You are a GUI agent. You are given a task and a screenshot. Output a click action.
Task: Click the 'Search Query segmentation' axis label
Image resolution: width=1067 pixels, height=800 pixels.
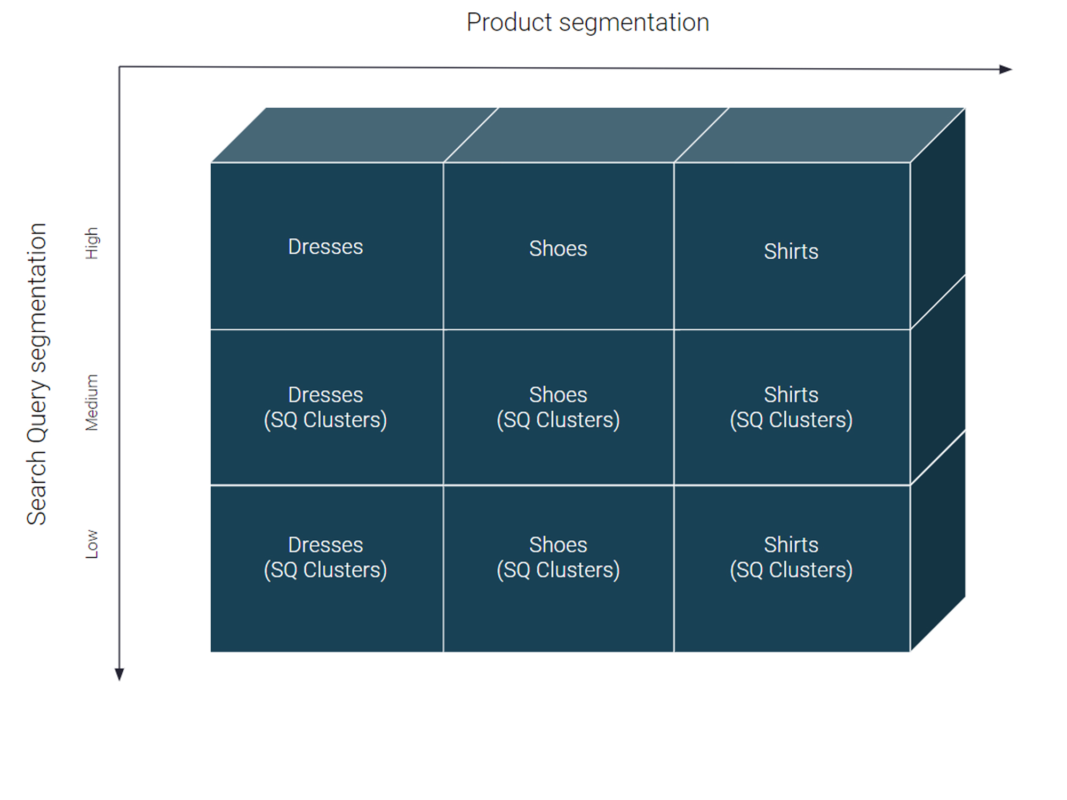click(37, 374)
